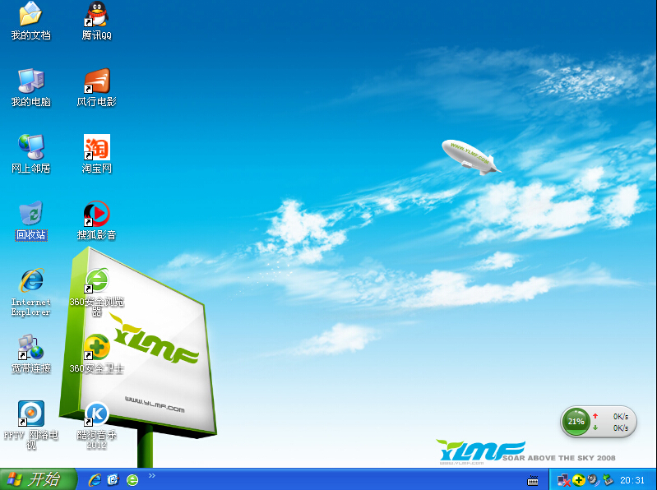Select the 风行电影 shortcut icon

coord(97,87)
